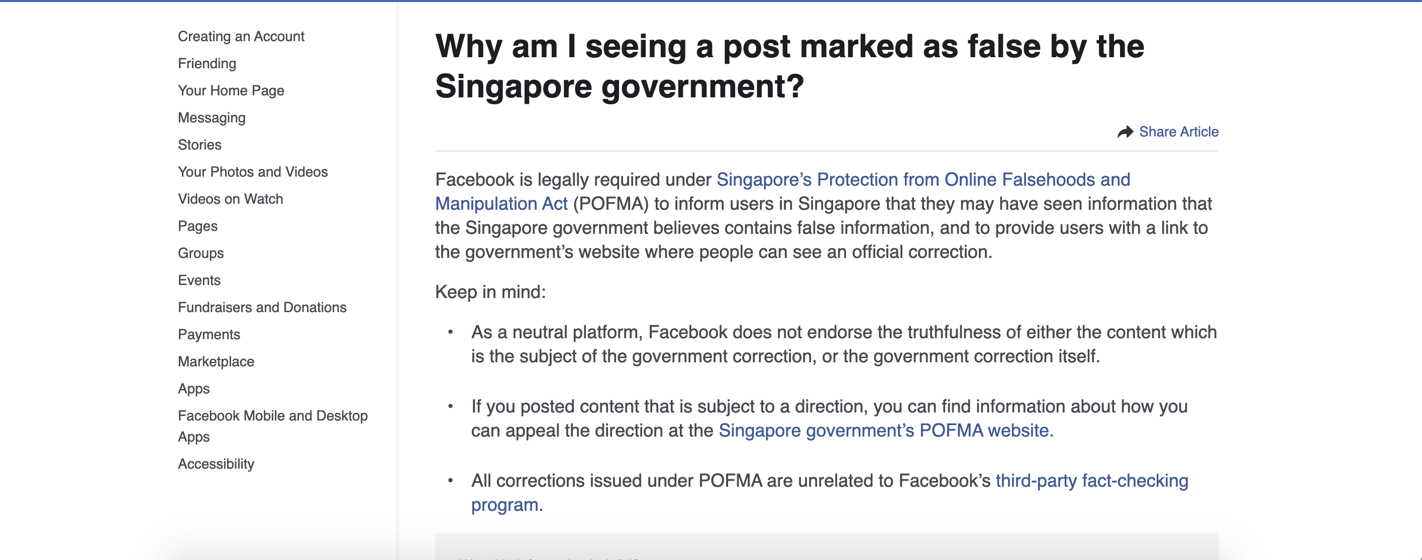
Task: Open Videos on Watch section
Action: 230,199
